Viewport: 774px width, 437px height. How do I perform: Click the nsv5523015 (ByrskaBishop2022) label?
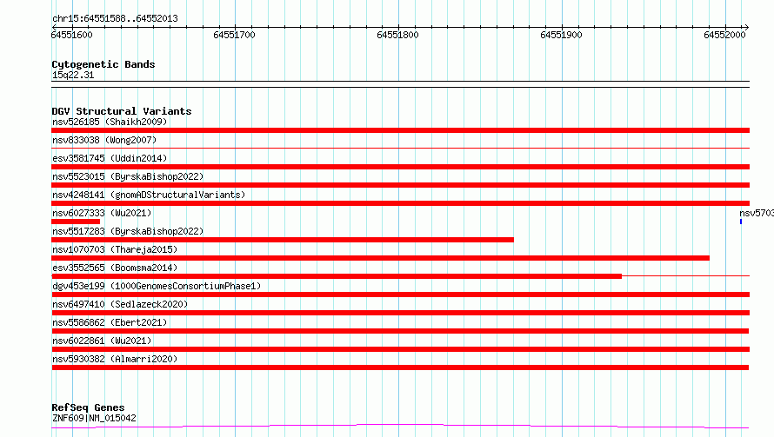point(128,176)
